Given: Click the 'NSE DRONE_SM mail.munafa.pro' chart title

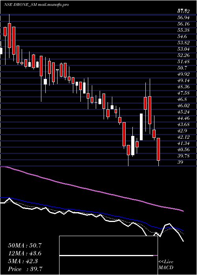Looking at the screenshot, I should (x=36, y=5).
